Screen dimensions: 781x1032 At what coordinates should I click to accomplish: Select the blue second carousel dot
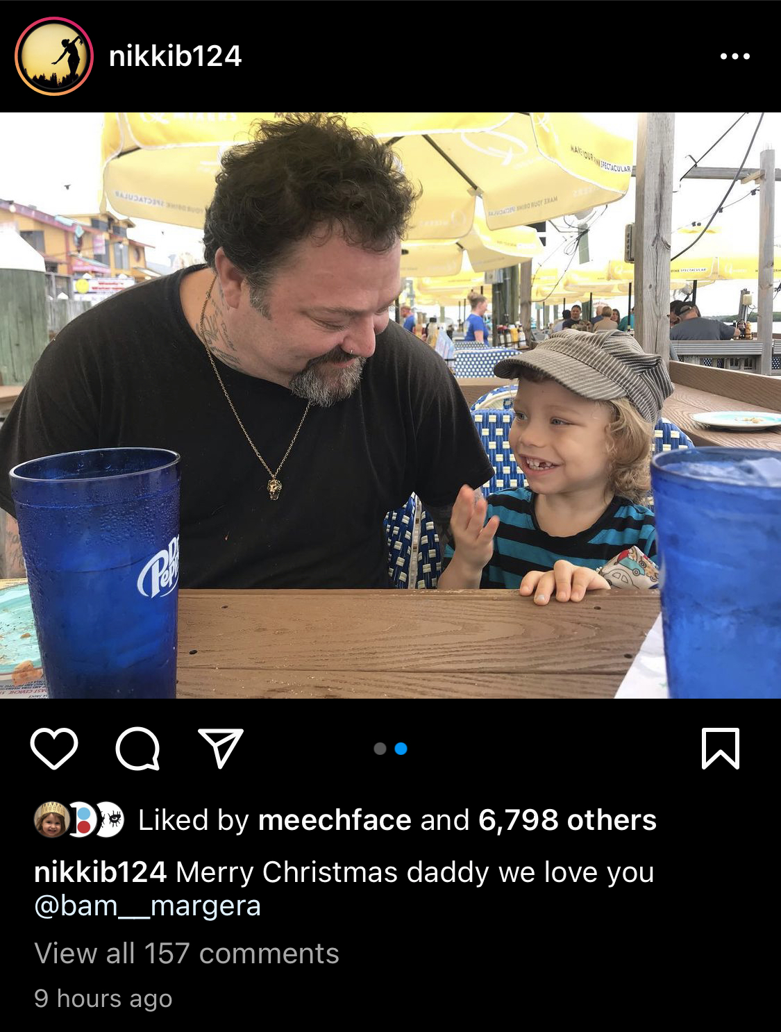click(x=401, y=749)
